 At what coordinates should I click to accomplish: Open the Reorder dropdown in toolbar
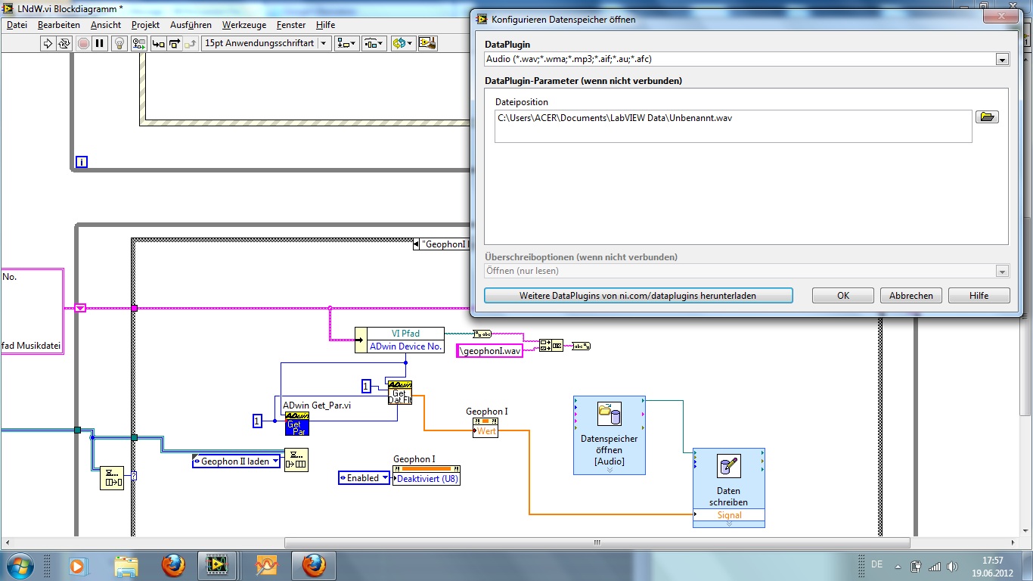tap(402, 44)
